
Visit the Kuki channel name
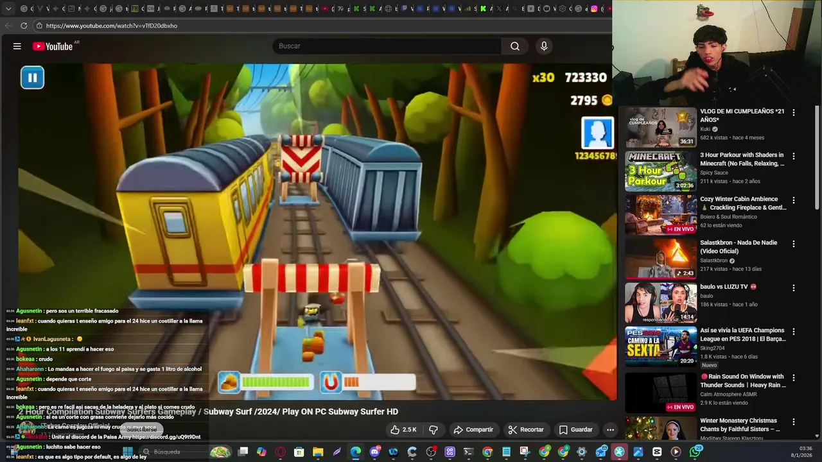pyautogui.click(x=705, y=129)
